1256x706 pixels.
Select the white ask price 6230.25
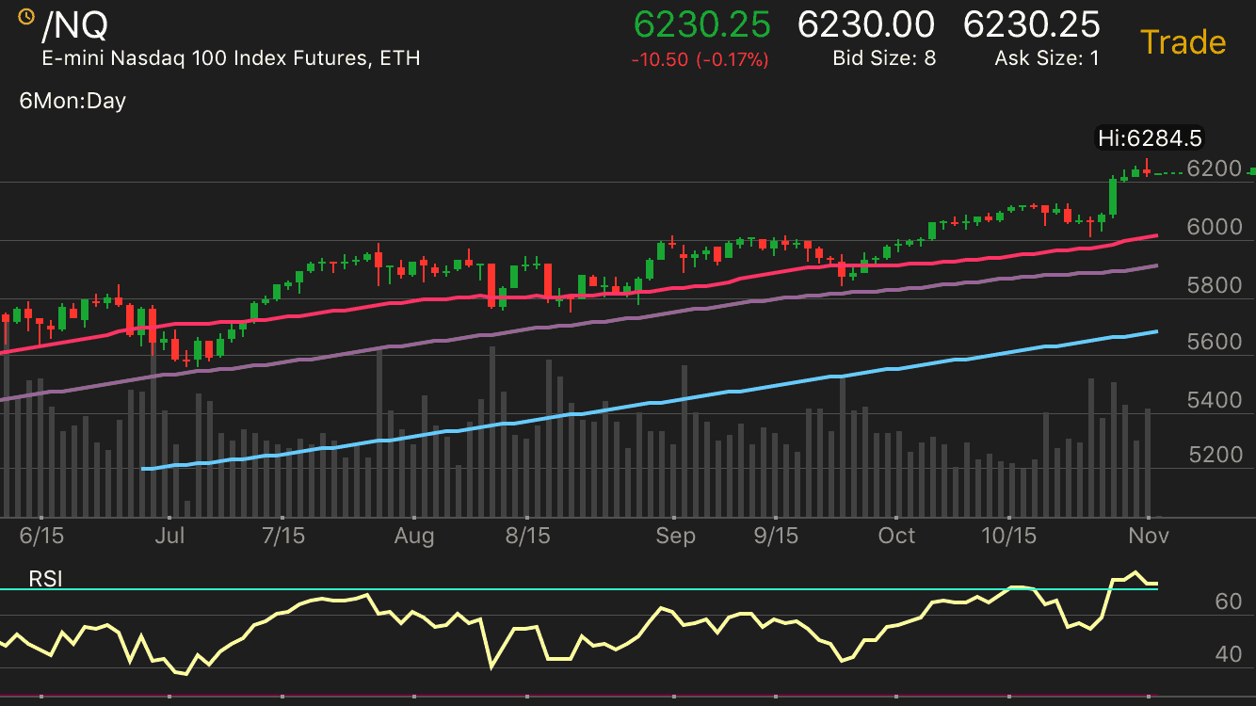coord(1032,24)
